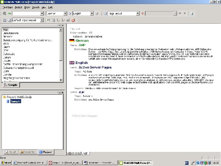Open the Search menu
Viewport: 221px width, 166px height.
point(36,7)
